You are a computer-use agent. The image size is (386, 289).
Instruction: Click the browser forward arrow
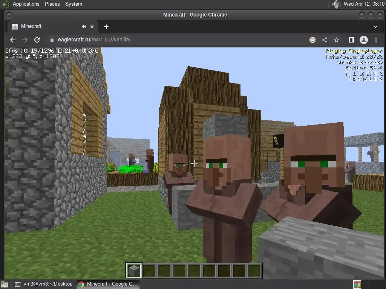tap(25, 40)
